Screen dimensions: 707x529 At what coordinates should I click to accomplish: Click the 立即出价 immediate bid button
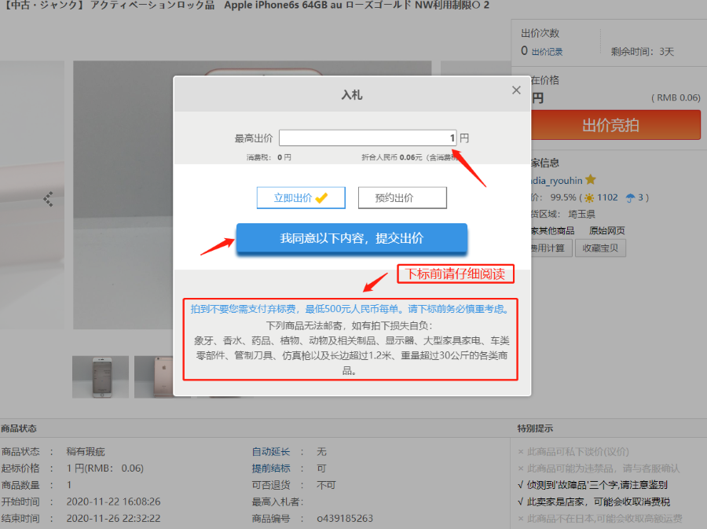[x=300, y=197]
